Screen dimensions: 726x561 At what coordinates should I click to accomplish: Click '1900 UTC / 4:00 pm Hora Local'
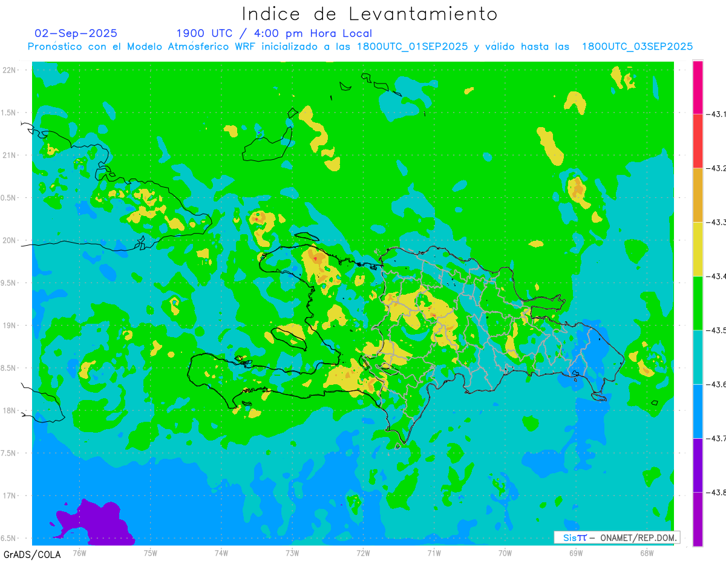pos(274,33)
